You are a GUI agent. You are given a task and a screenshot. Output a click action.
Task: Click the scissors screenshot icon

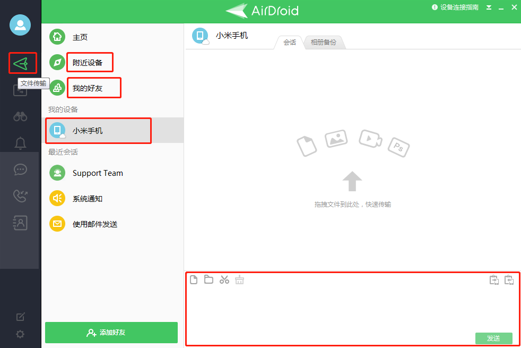click(224, 280)
